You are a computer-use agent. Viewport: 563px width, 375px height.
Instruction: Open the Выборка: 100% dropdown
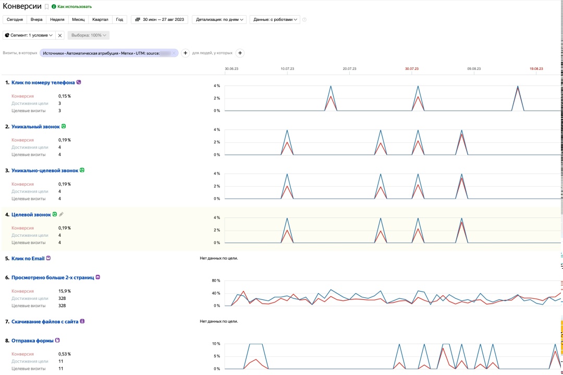(88, 35)
